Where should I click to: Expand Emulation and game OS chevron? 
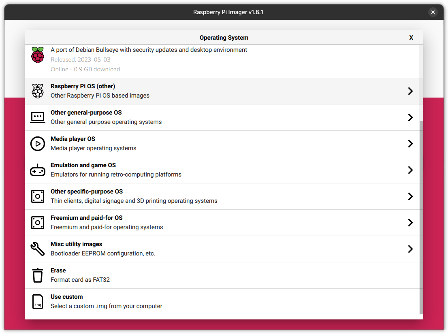(x=410, y=170)
